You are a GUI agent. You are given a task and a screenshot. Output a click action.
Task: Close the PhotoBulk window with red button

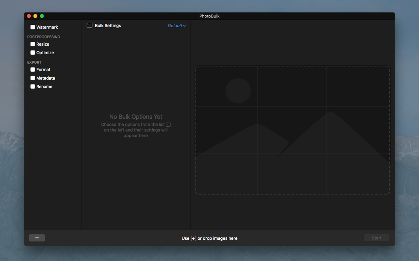(x=29, y=16)
